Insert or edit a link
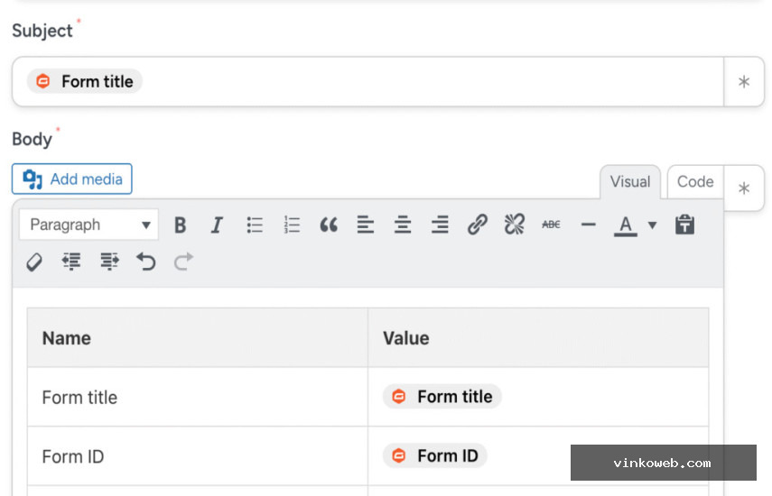Screen dimensions: 772x496 [477, 225]
